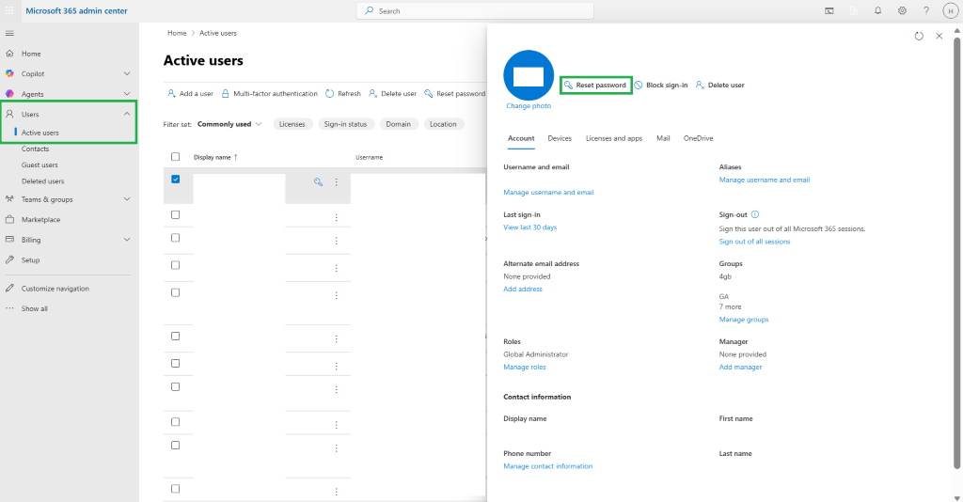This screenshot has height=502, width=963.
Task: Switch to the Mail tab
Action: 663,138
